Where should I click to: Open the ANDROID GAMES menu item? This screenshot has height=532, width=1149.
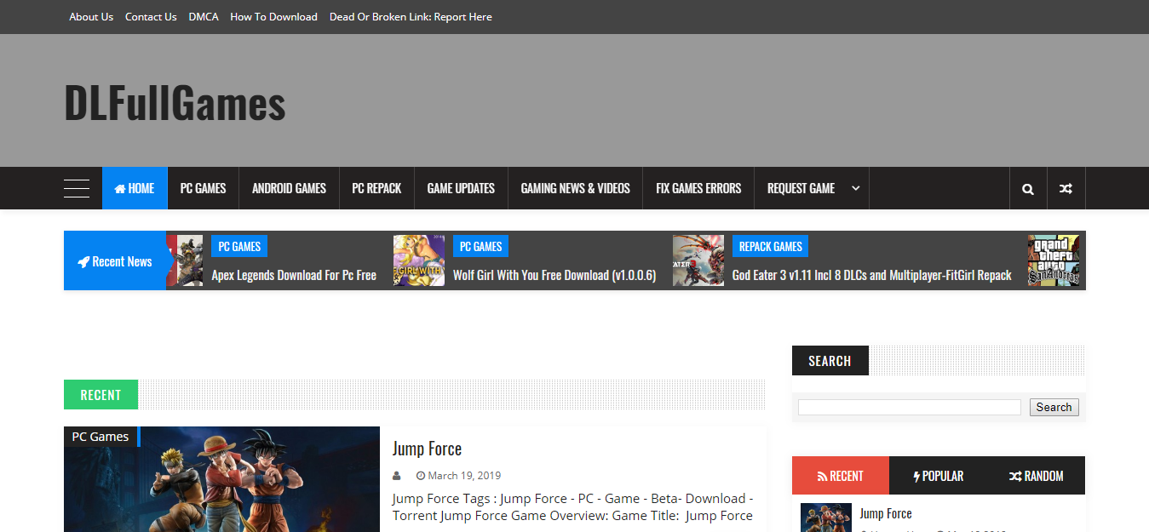(288, 188)
